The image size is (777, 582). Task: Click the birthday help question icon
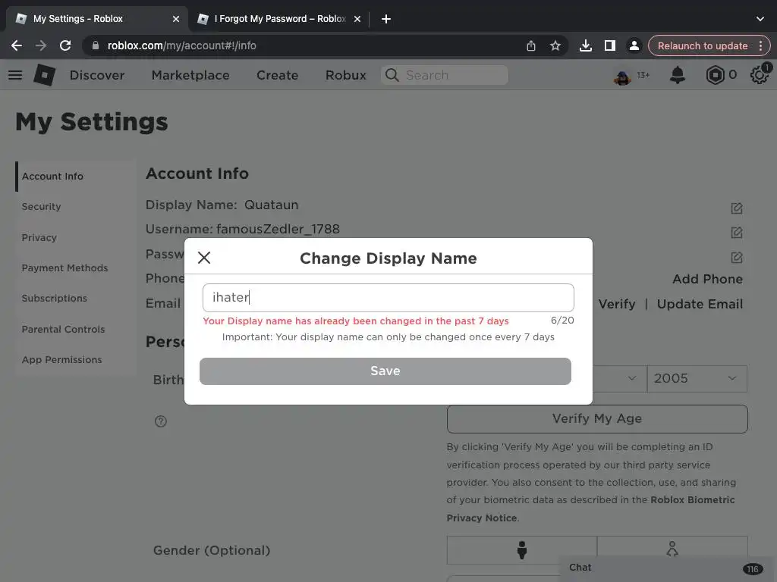(x=161, y=421)
